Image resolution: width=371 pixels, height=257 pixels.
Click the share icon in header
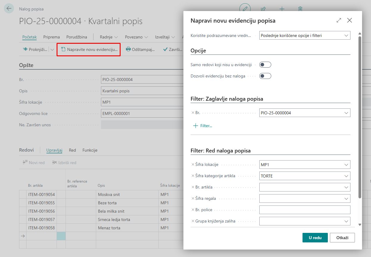263,9
